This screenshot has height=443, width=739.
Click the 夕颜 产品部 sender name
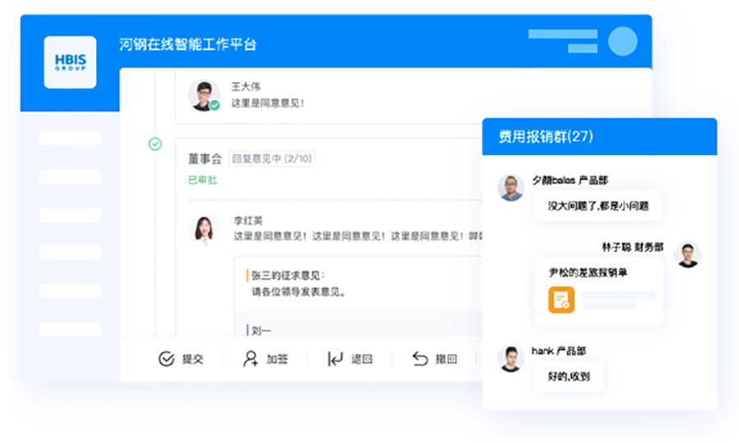(570, 180)
